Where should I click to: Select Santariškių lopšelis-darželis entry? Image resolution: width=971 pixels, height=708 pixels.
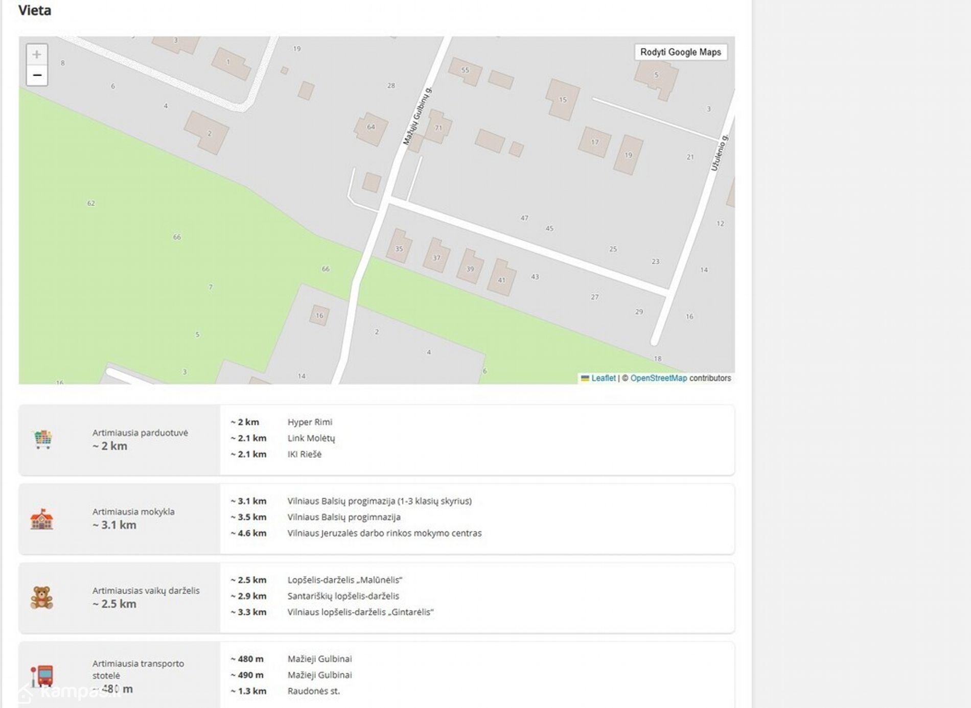343,596
